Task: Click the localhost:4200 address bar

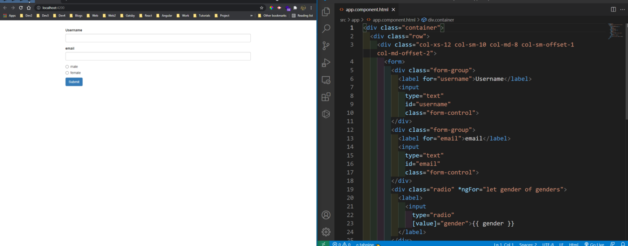Action: click(x=150, y=8)
